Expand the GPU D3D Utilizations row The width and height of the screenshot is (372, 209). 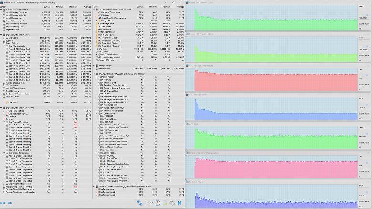[97, 54]
